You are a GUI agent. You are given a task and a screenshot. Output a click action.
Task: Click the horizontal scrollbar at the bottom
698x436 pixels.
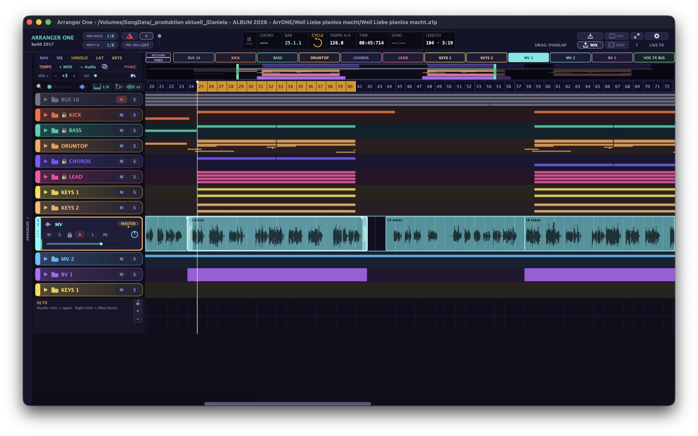[x=287, y=403]
